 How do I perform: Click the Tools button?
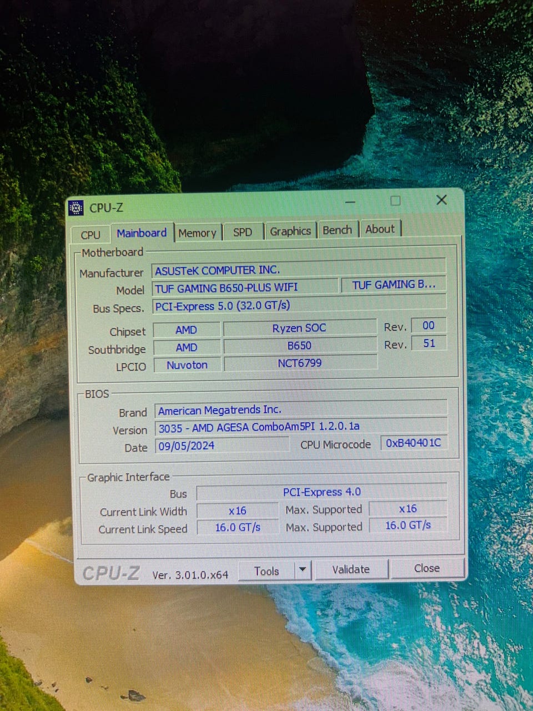pos(266,571)
